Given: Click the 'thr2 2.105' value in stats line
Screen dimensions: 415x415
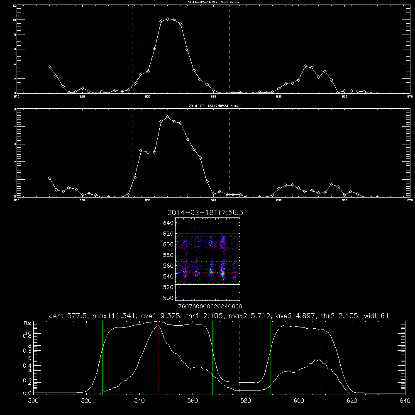Looking at the screenshot, I should (x=339, y=316).
